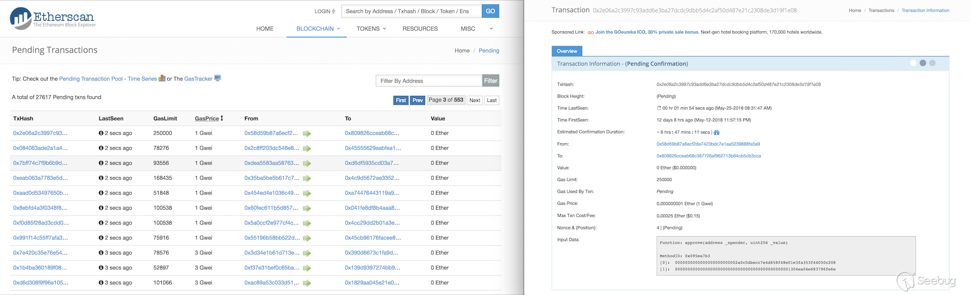Click the 250000 GasLimit cell
The image size is (970, 295).
(163, 133)
